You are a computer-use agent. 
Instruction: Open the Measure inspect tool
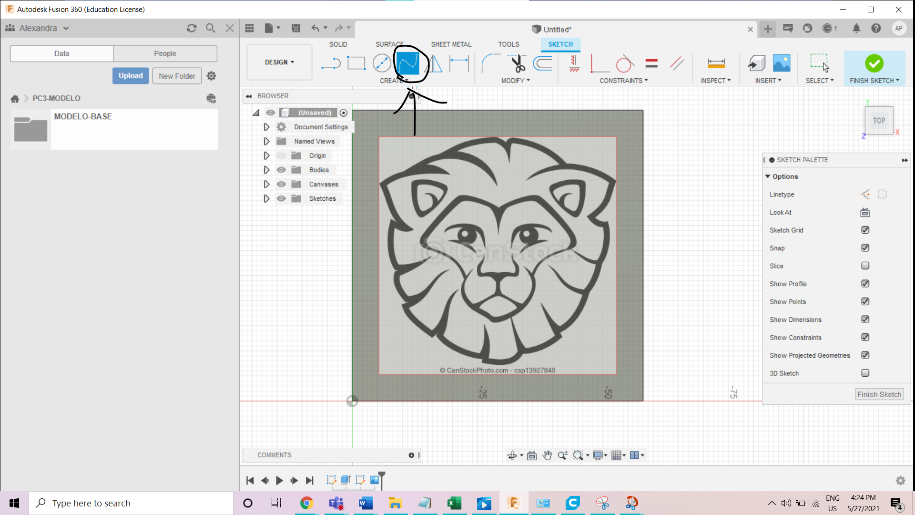(716, 63)
